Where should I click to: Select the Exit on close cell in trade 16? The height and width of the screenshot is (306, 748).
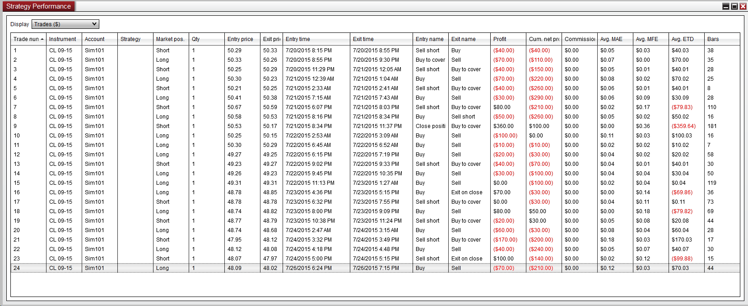(x=467, y=192)
